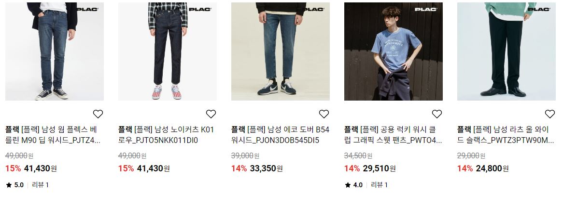563x206 pixels.
Task: Wishlist the M90 deep washed jeans with heart icon
Action: coord(98,114)
